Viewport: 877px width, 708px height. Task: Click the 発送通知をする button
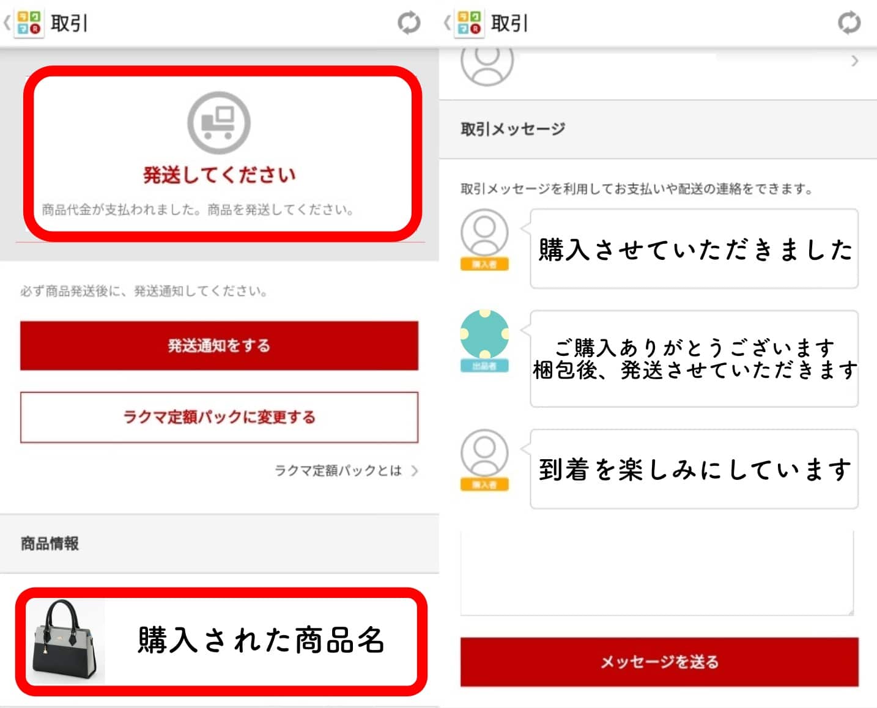pyautogui.click(x=219, y=345)
